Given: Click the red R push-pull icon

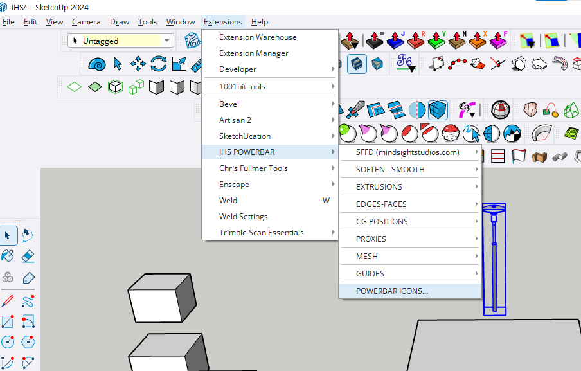Looking at the screenshot, I should [x=416, y=41].
